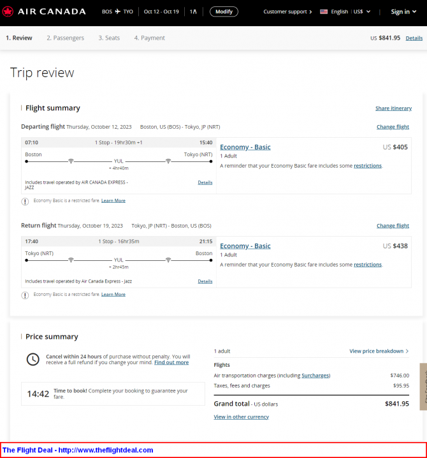Click first Wi-Fi icon on Boston–YUL segment
The height and width of the screenshot is (458, 427).
[71, 161]
